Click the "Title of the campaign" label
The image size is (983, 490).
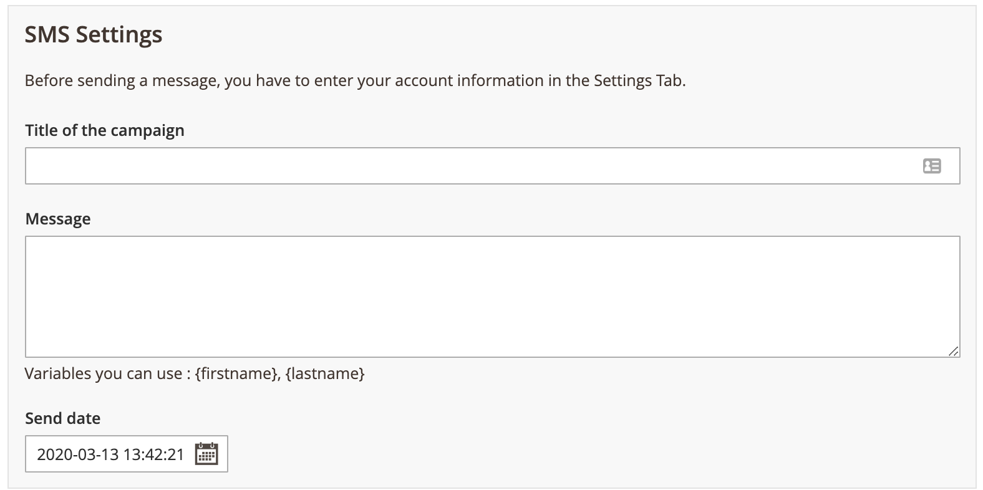point(105,130)
